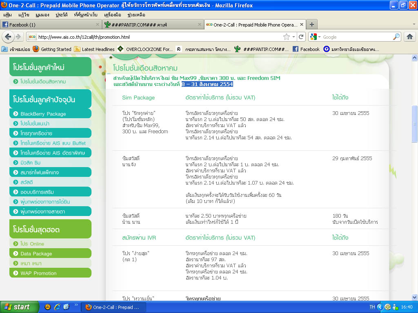Bookmark this page with the star icon
The image size is (418, 313).
[x=287, y=37]
